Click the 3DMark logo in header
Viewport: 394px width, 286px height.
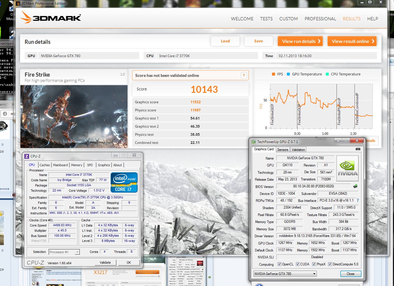pos(51,18)
